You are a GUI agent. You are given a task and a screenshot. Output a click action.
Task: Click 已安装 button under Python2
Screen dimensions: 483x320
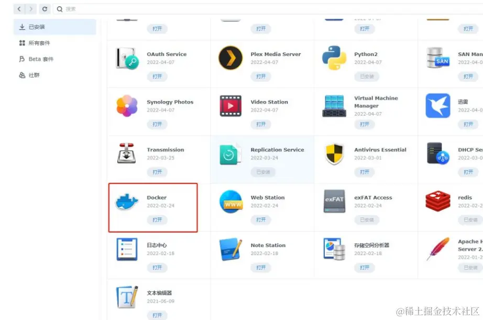[367, 76]
